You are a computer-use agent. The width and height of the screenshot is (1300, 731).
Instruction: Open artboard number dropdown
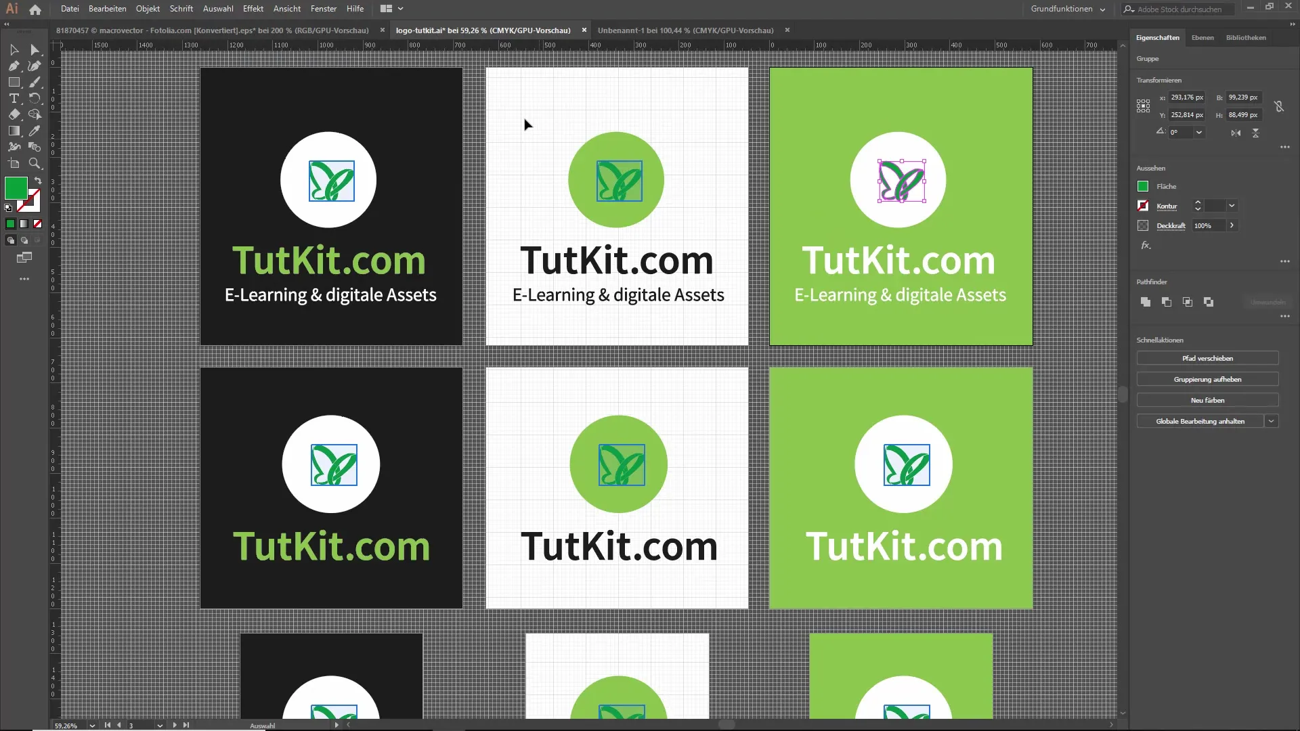[160, 726]
